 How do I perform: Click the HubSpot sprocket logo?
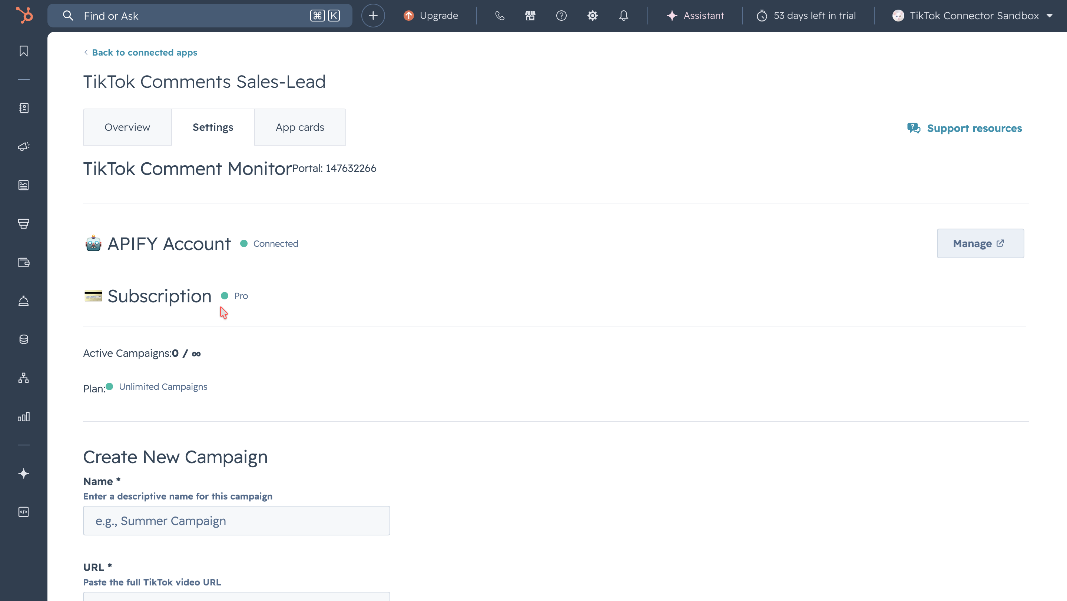(24, 15)
